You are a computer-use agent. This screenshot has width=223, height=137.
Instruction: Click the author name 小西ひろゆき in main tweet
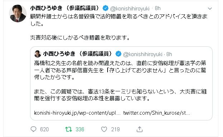coord(65,8)
